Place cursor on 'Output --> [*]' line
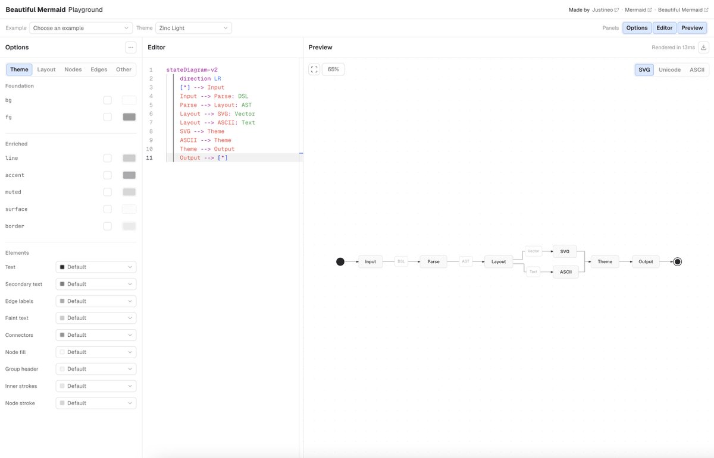Image resolution: width=714 pixels, height=458 pixels. 203,157
